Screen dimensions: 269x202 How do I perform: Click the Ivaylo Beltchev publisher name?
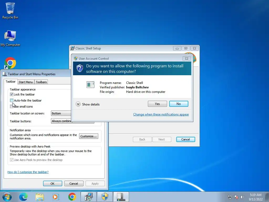click(137, 87)
